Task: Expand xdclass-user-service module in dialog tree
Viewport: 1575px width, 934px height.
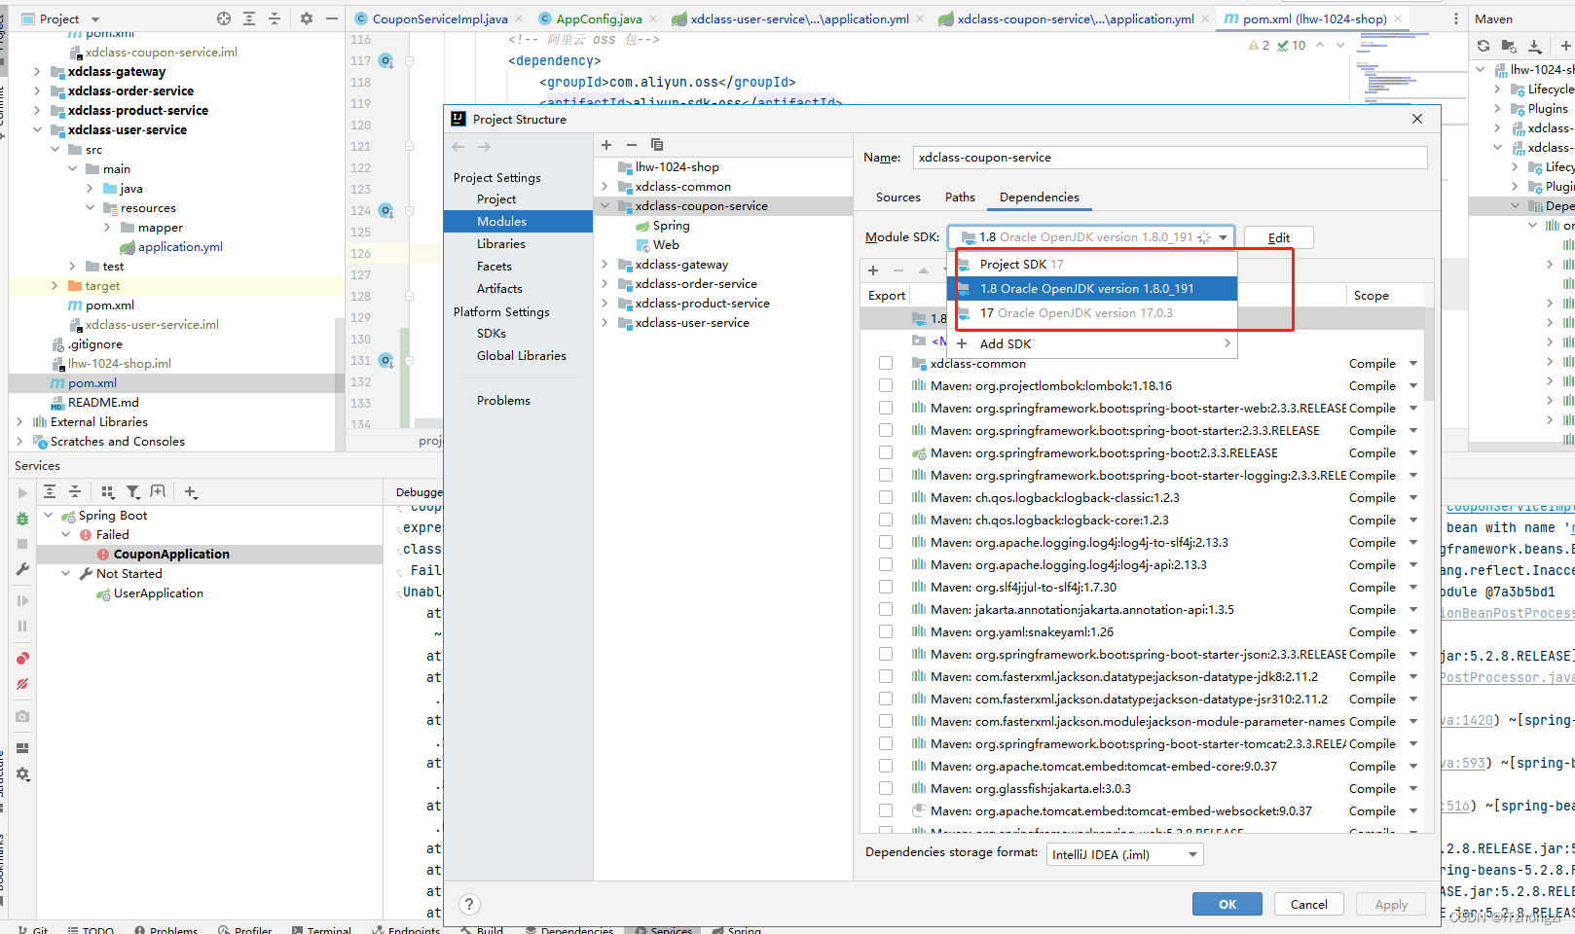Action: 604,323
